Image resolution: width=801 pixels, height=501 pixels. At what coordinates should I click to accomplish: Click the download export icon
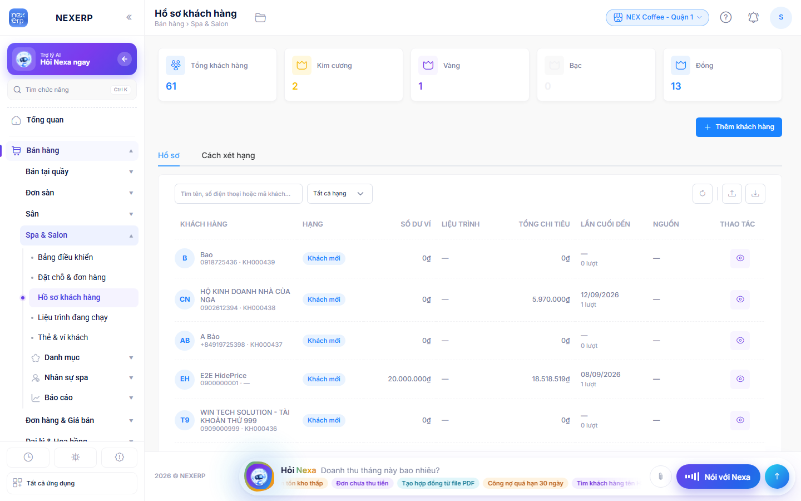point(755,194)
